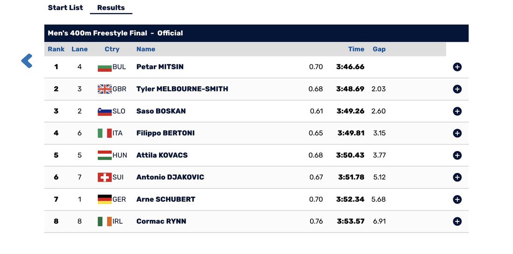Click plus icon for Cormac RYNN
This screenshot has height=254, width=513.
tap(457, 221)
